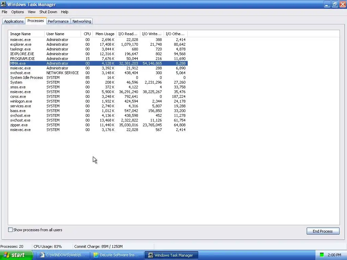Viewport: 347px width, 260px height.
Task: Select the lsass.exe process row
Action: click(98, 111)
